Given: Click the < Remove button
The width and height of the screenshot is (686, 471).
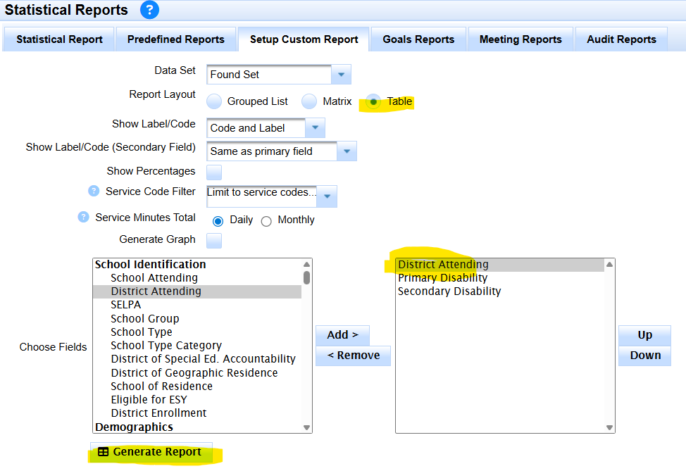Looking at the screenshot, I should pos(353,356).
